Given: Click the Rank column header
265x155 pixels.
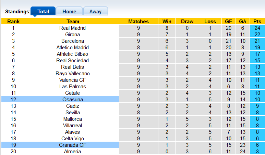Looking at the screenshot, I should click(13, 22).
